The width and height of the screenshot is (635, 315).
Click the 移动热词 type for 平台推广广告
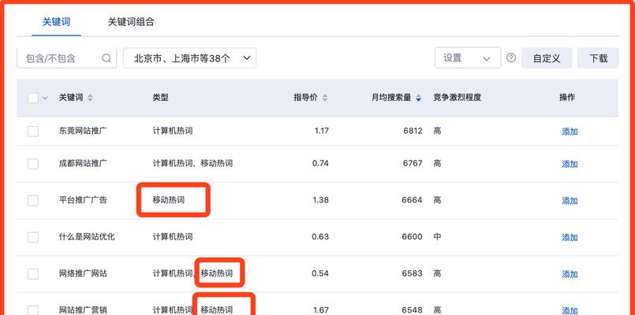coord(169,200)
